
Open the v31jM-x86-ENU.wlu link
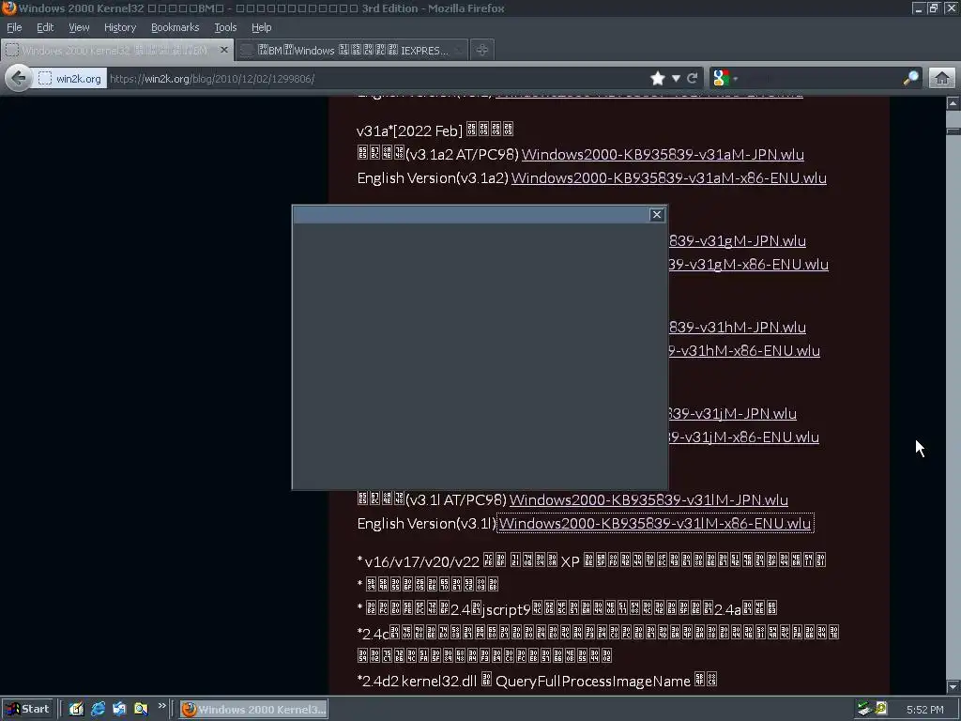coord(743,437)
